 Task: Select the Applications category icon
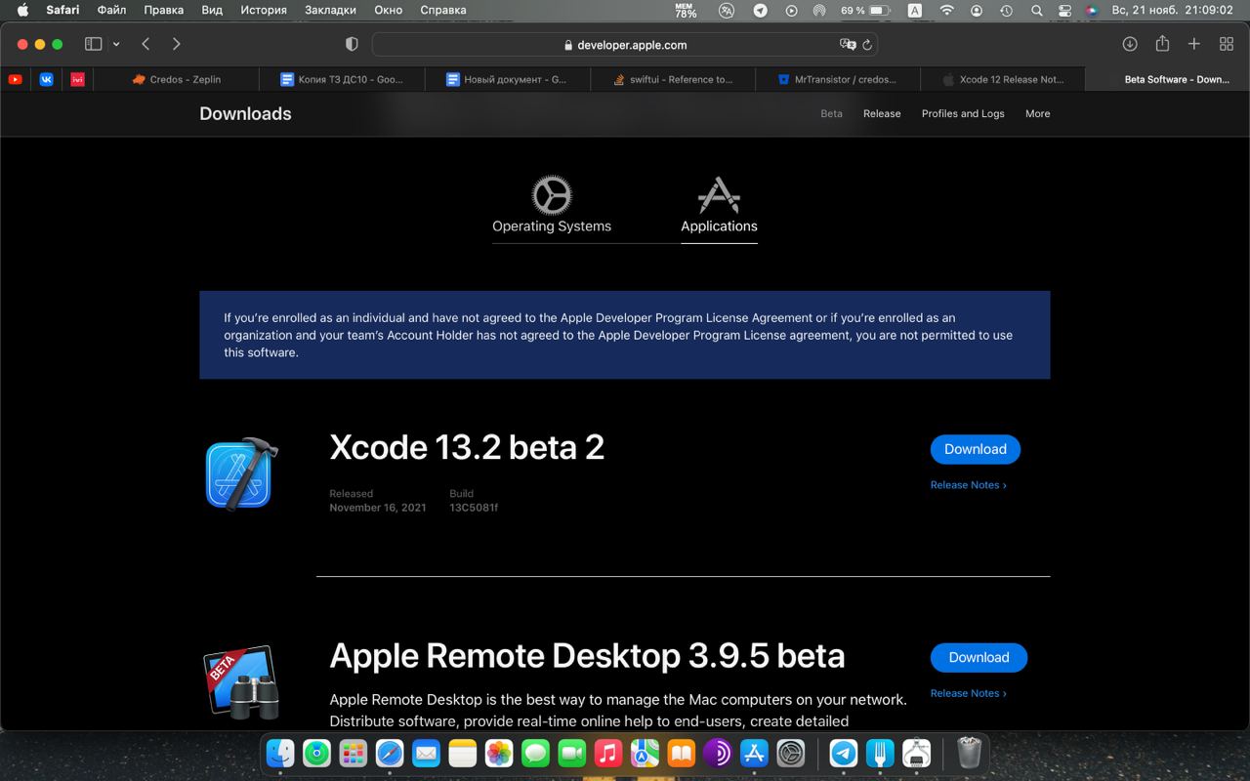(x=719, y=195)
